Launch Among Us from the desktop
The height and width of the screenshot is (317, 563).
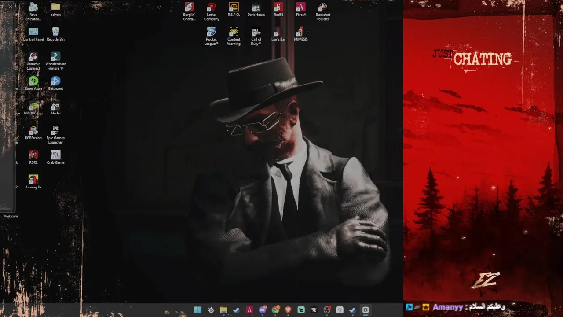point(33,182)
